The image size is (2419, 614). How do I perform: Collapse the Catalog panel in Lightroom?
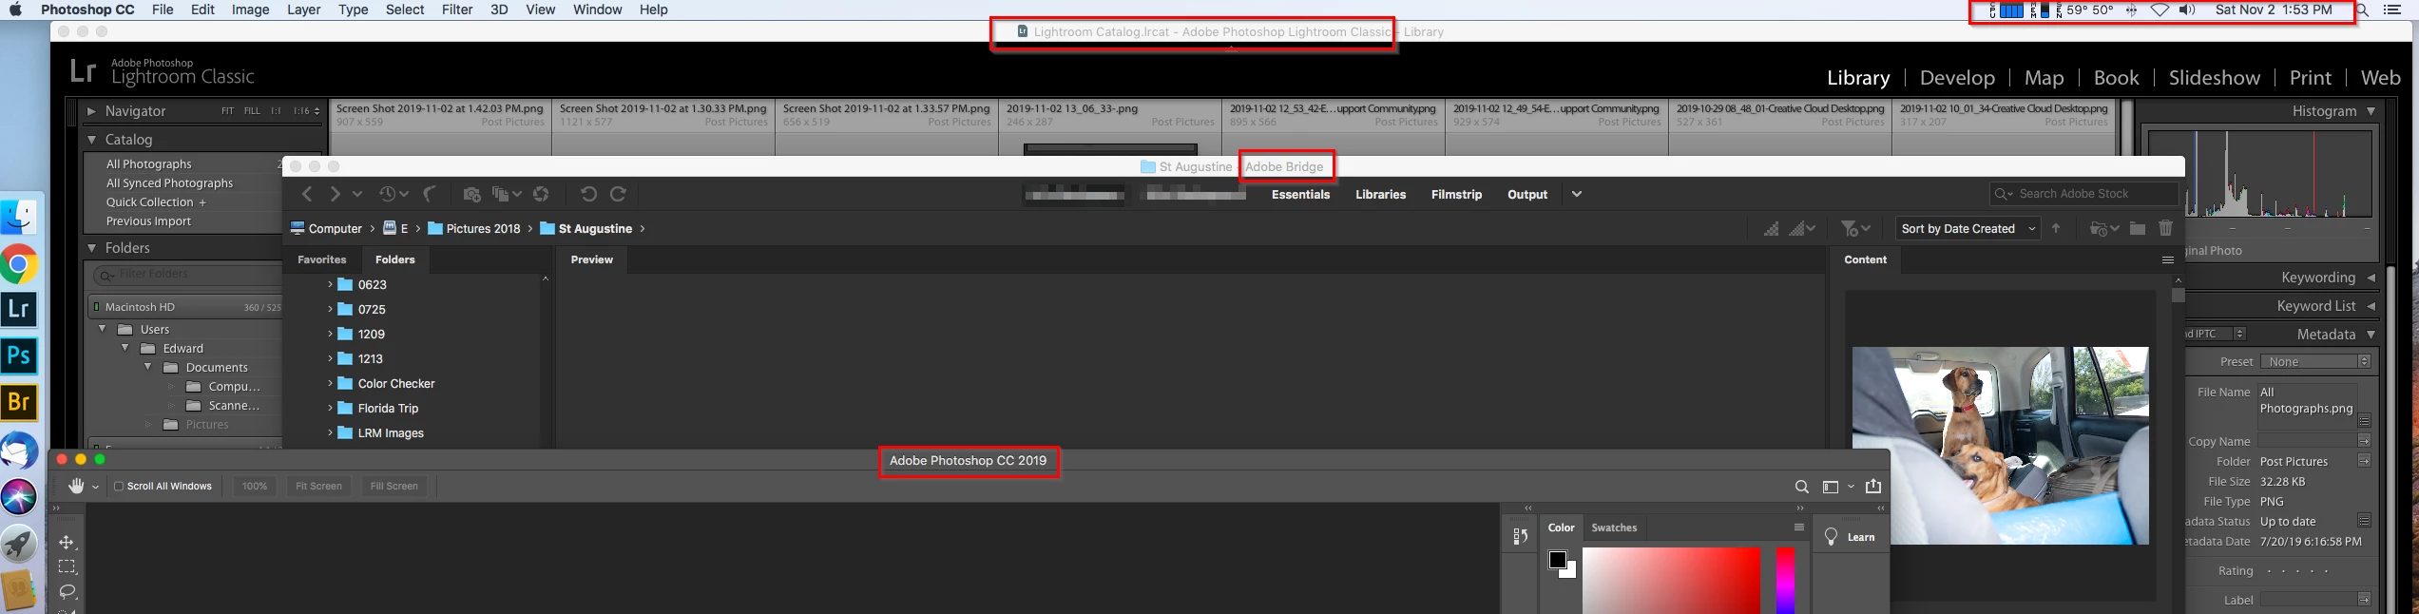coord(92,140)
